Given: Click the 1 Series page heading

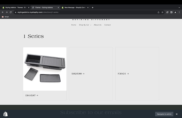Looking at the screenshot, I should [34, 36].
